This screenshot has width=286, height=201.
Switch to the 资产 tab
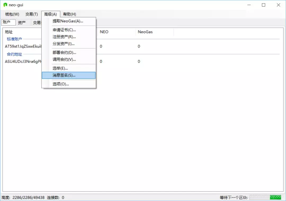(x=23, y=23)
